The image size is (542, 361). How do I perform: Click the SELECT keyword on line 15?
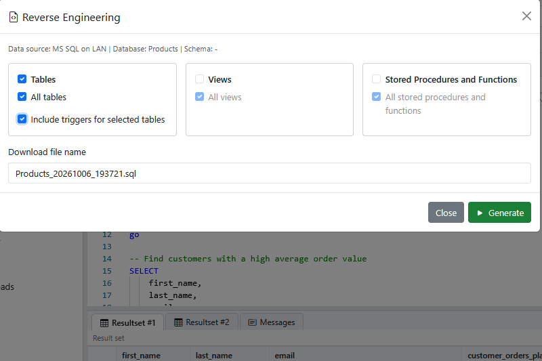click(x=144, y=271)
